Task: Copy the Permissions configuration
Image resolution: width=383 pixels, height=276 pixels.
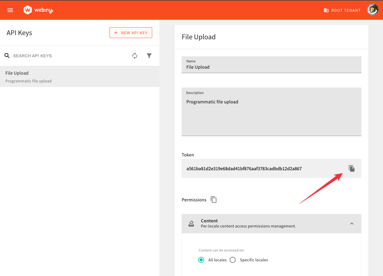Action: pyautogui.click(x=213, y=200)
